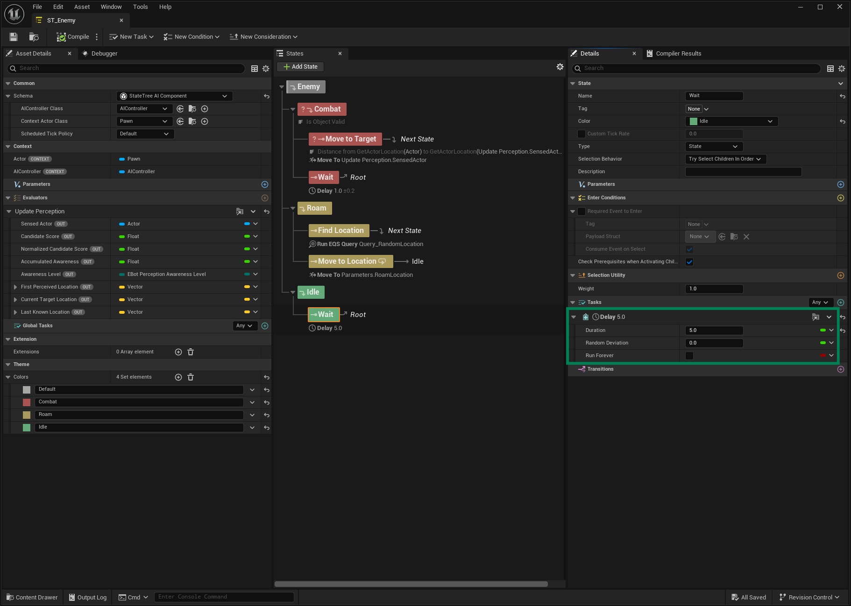Uncheck Check Prerequisites when Activating Children
851x606 pixels.
689,262
